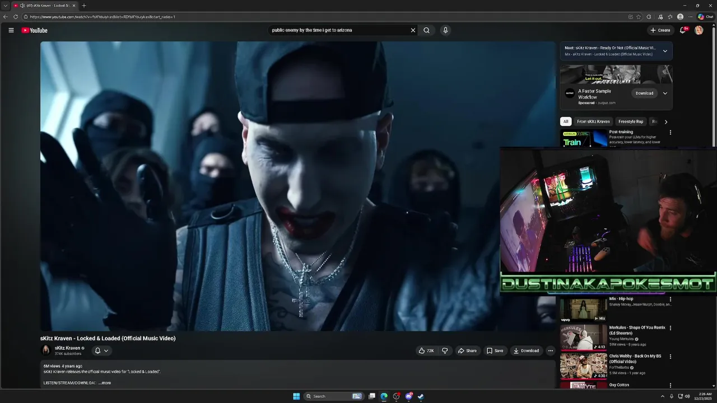The image size is (717, 403).
Task: Select the sKitz Kraven browser tab
Action: pyautogui.click(x=44, y=6)
